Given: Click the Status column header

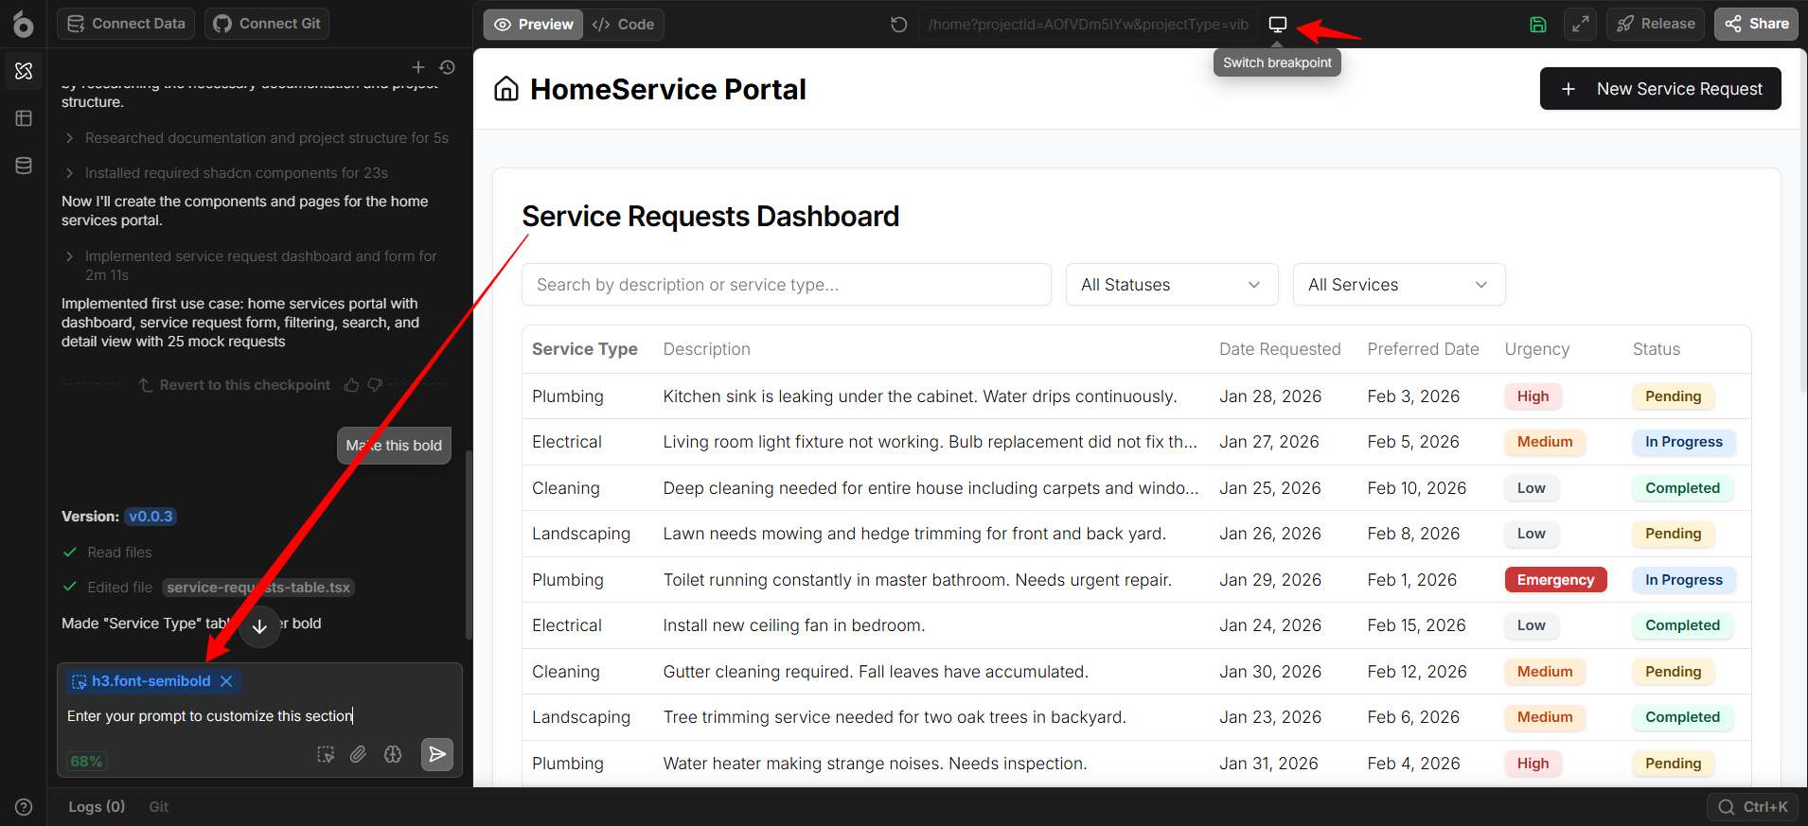Looking at the screenshot, I should 1657,349.
